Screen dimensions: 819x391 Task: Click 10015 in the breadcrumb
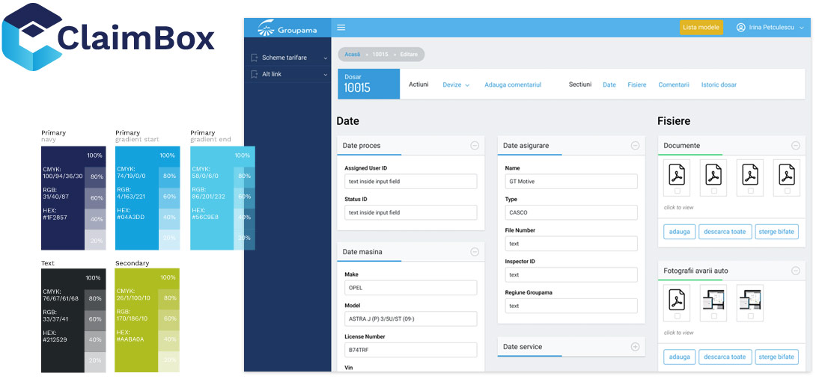click(x=380, y=55)
